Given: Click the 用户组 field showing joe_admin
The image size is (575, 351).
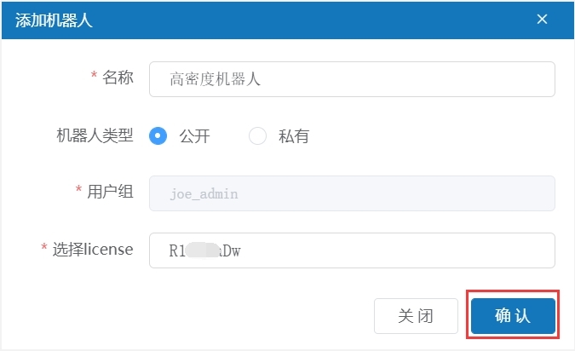Looking at the screenshot, I should [352, 193].
